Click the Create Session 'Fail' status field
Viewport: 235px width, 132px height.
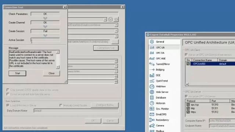(45, 31)
